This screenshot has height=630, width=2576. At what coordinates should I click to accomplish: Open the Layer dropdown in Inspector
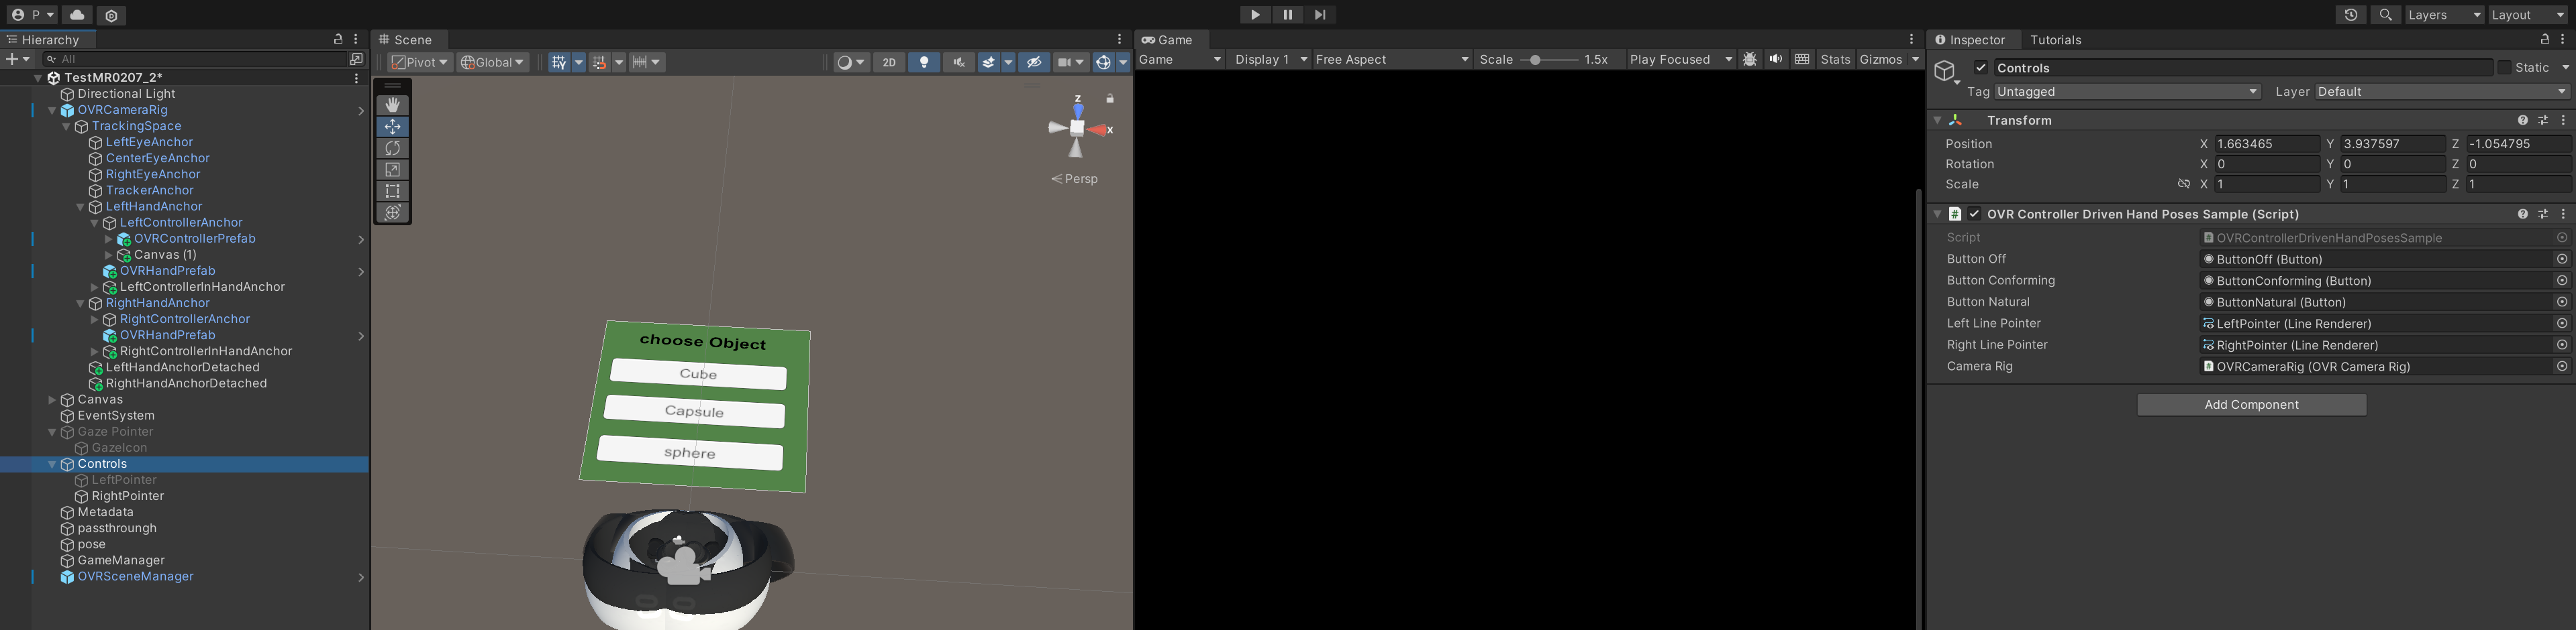point(2443,92)
